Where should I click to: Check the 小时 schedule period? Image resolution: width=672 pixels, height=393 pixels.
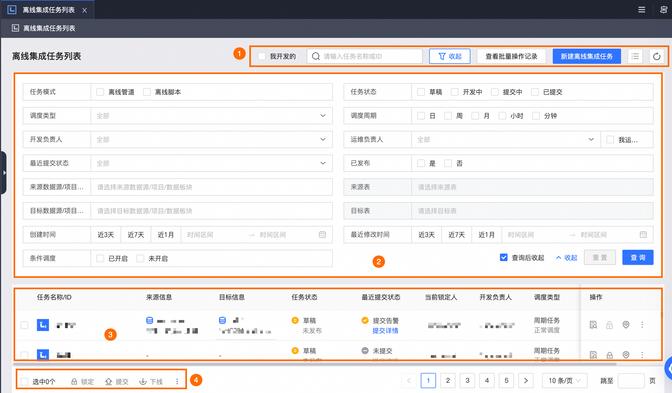click(x=502, y=116)
